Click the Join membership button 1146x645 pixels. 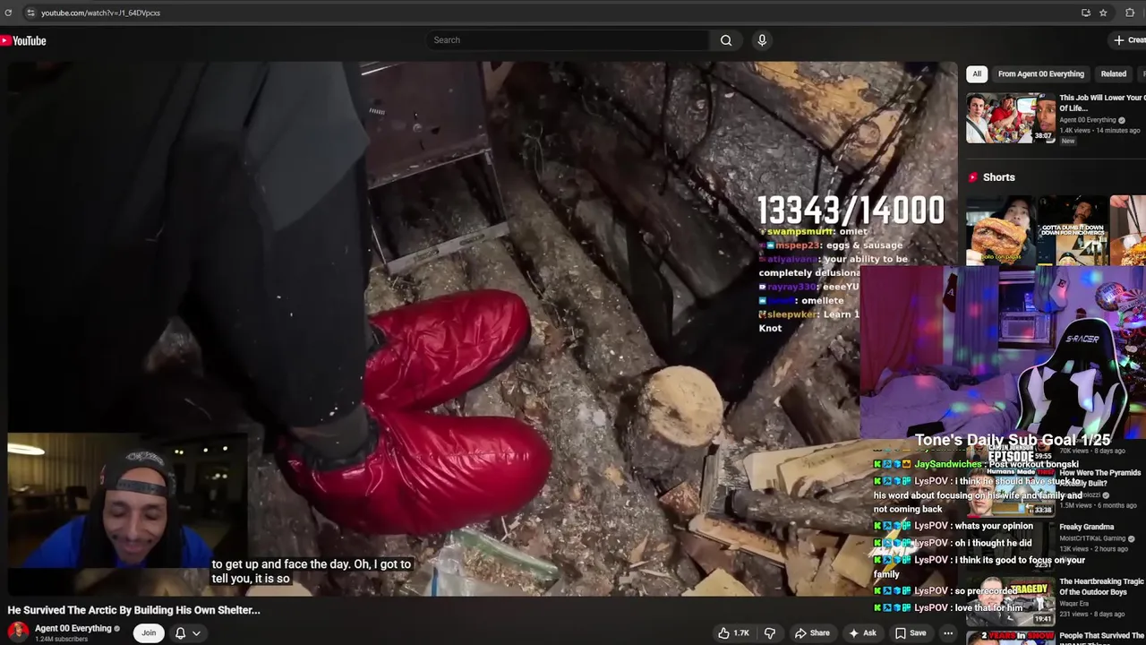[x=149, y=633]
